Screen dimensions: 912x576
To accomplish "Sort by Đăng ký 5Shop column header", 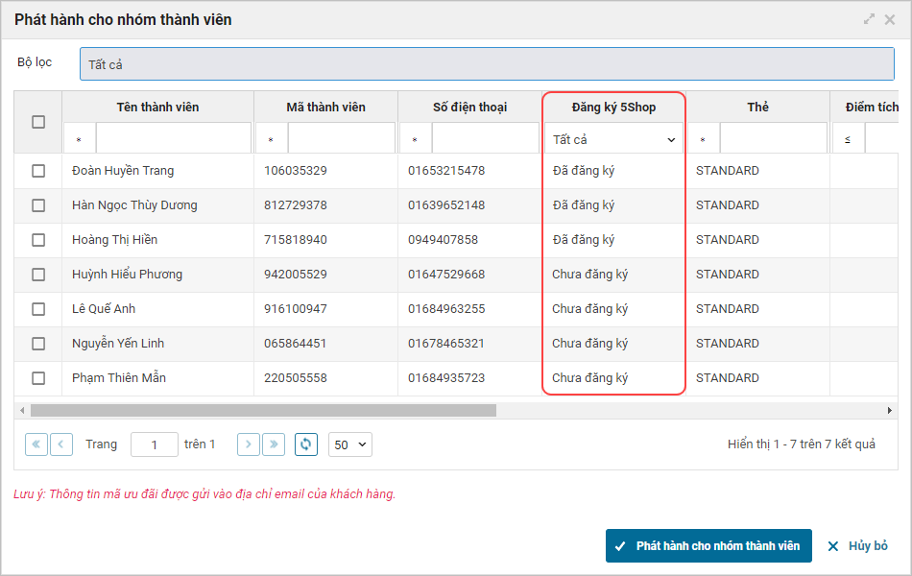I will [x=613, y=108].
